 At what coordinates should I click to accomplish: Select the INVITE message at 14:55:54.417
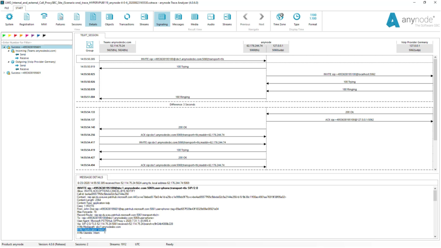[183, 143]
